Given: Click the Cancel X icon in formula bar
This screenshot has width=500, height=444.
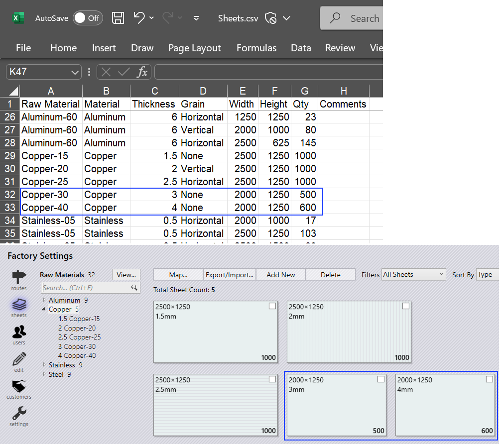Looking at the screenshot, I should pos(106,72).
